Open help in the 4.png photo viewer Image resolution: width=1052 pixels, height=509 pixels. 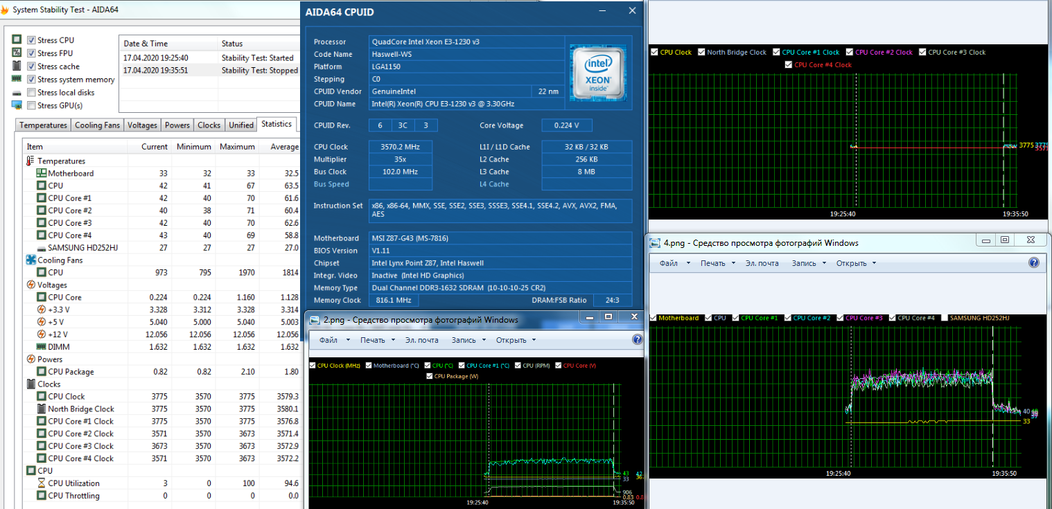1034,263
